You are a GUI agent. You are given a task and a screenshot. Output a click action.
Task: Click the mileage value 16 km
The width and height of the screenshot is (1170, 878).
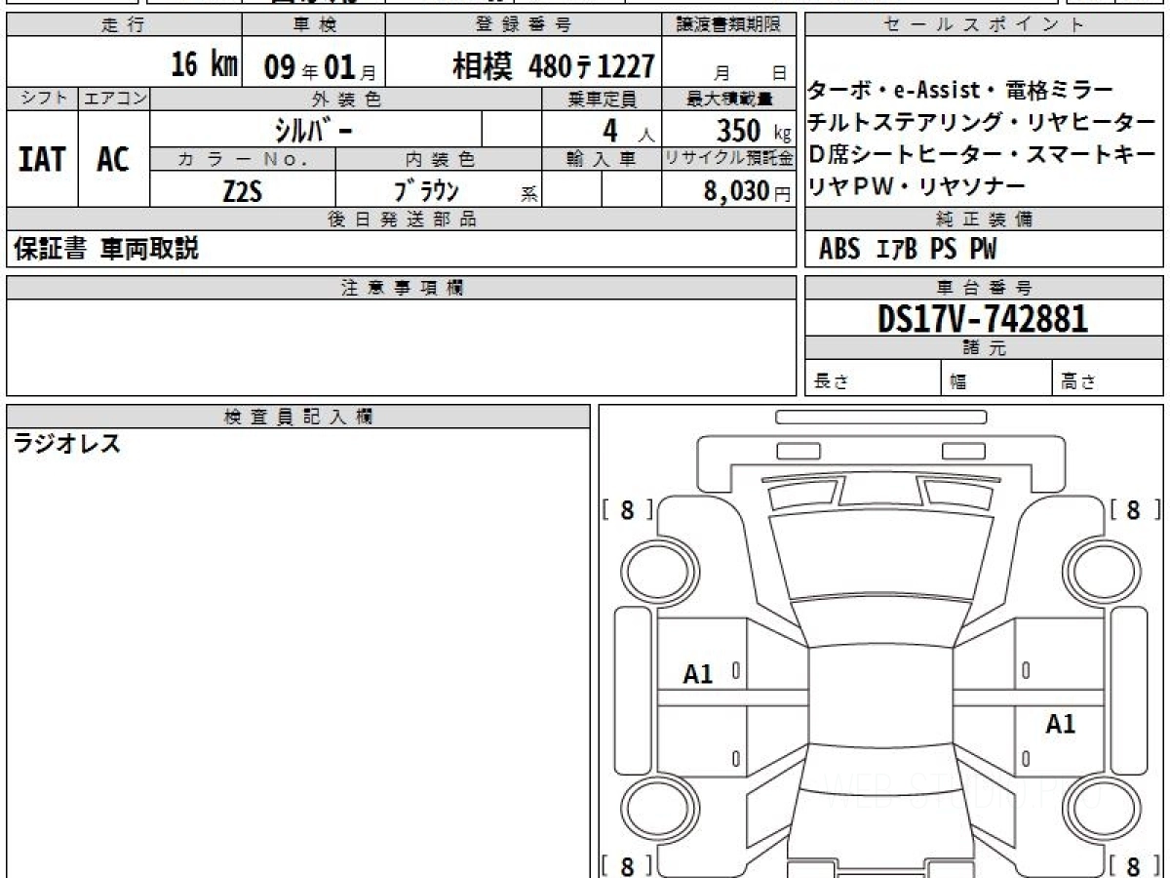tap(204, 66)
